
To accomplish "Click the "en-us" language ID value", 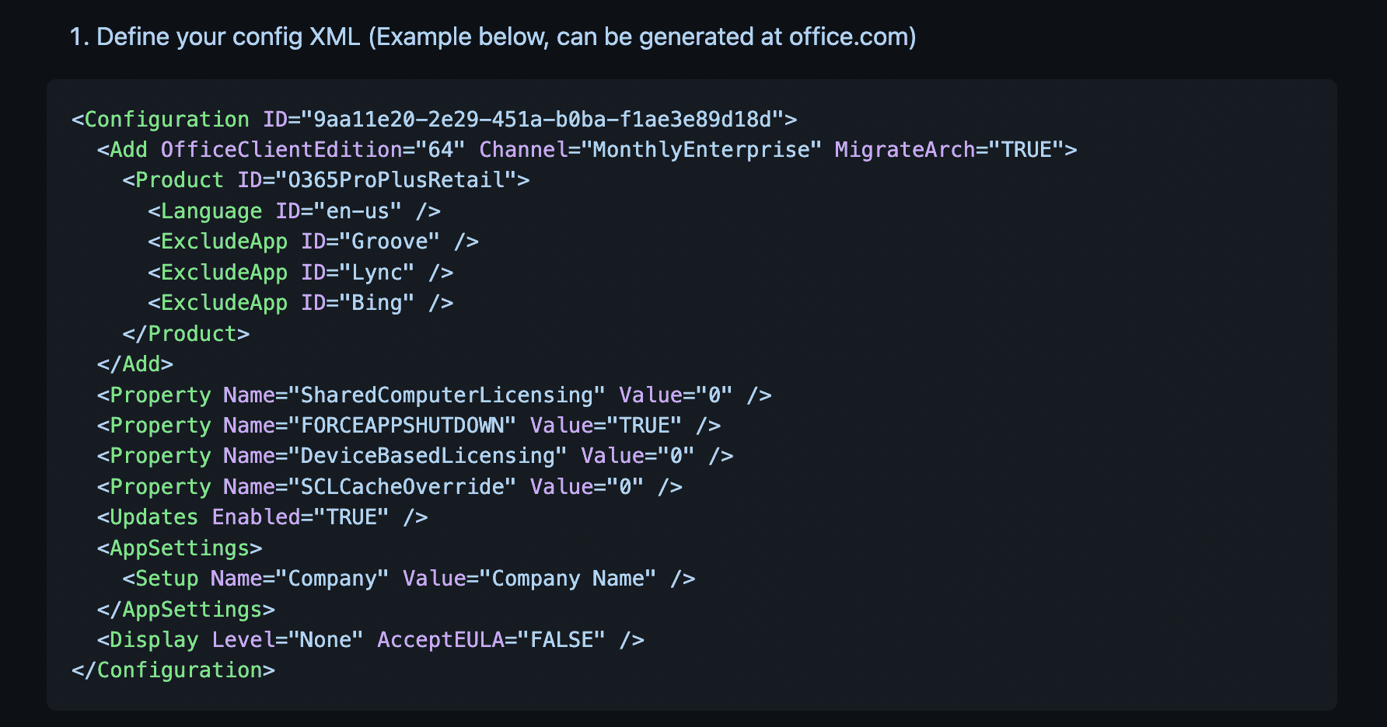I will pos(364,211).
